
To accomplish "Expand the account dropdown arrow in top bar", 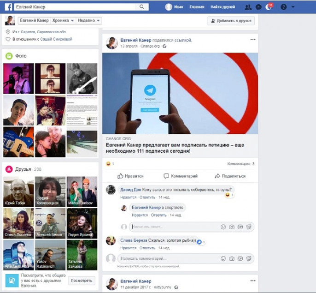I will [293, 7].
